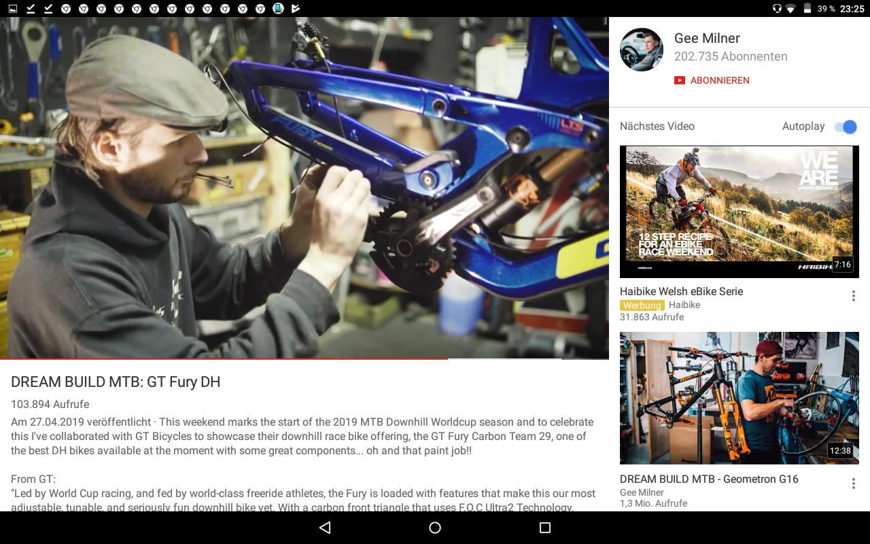
Task: Open the Gee Milner channel name at top
Action: pyautogui.click(x=707, y=39)
